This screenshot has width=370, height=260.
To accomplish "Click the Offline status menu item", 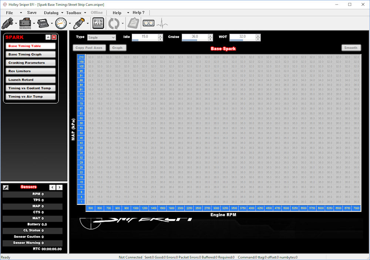I will point(97,13).
